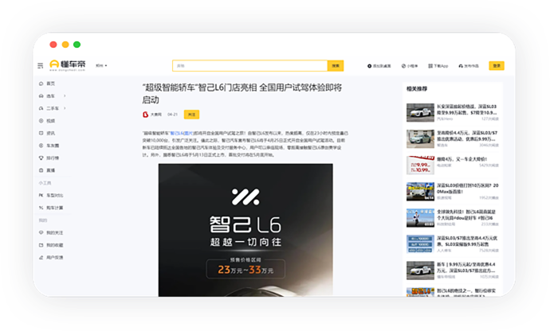Image resolution: width=550 pixels, height=331 pixels.
Task: Open the 资讯 news icon in the sidebar
Action: tap(41, 133)
